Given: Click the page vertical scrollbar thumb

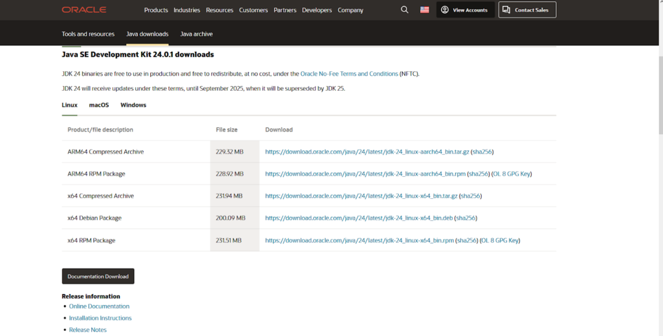Looking at the screenshot, I should [x=660, y=95].
